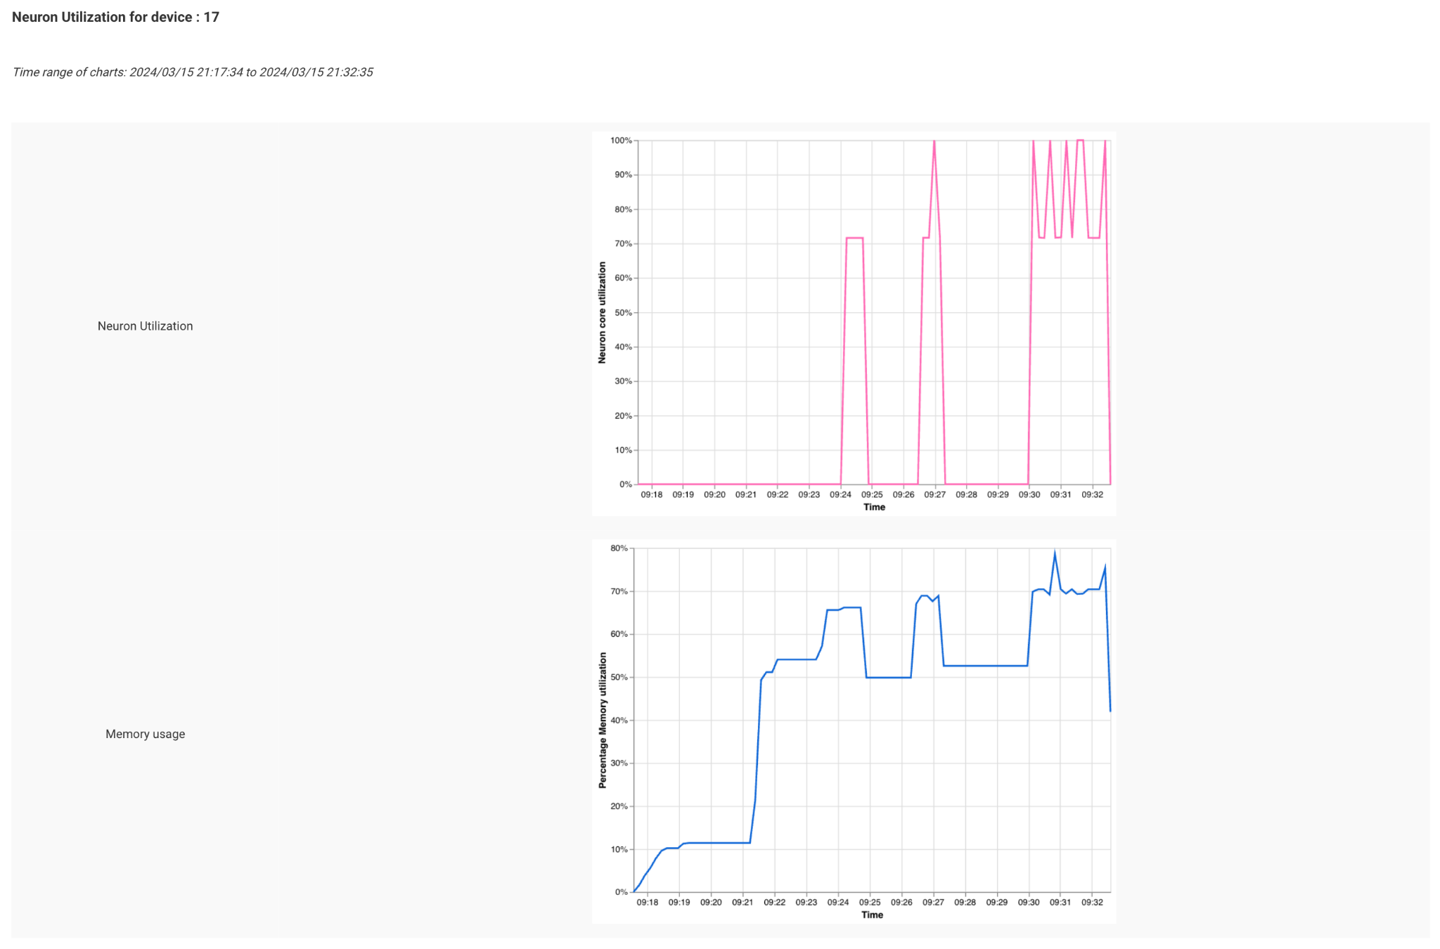The width and height of the screenshot is (1440, 949).
Task: Select the 09:18 tick on the utilization chart
Action: [x=651, y=494]
